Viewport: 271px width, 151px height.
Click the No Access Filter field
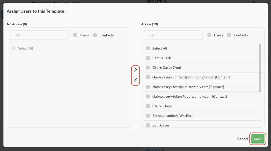click(x=39, y=35)
